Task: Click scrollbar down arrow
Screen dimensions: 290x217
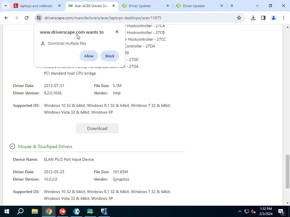Action: pyautogui.click(x=288, y=203)
